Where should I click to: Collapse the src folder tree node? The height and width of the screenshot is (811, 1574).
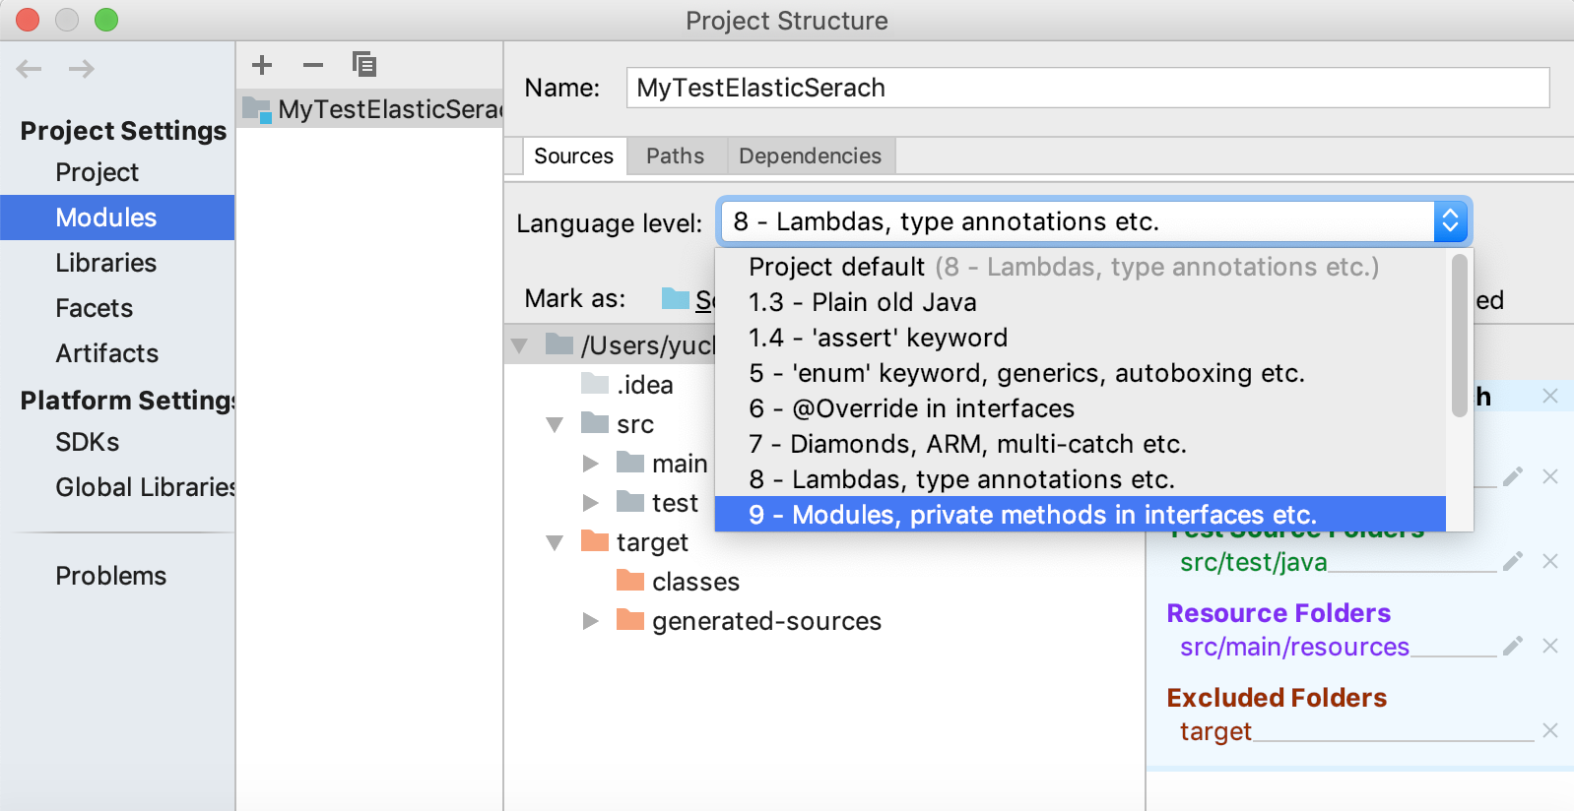tap(556, 424)
